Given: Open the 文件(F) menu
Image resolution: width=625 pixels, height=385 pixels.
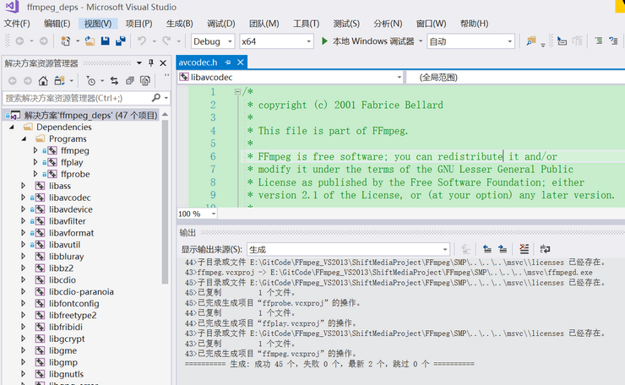Looking at the screenshot, I should point(17,24).
